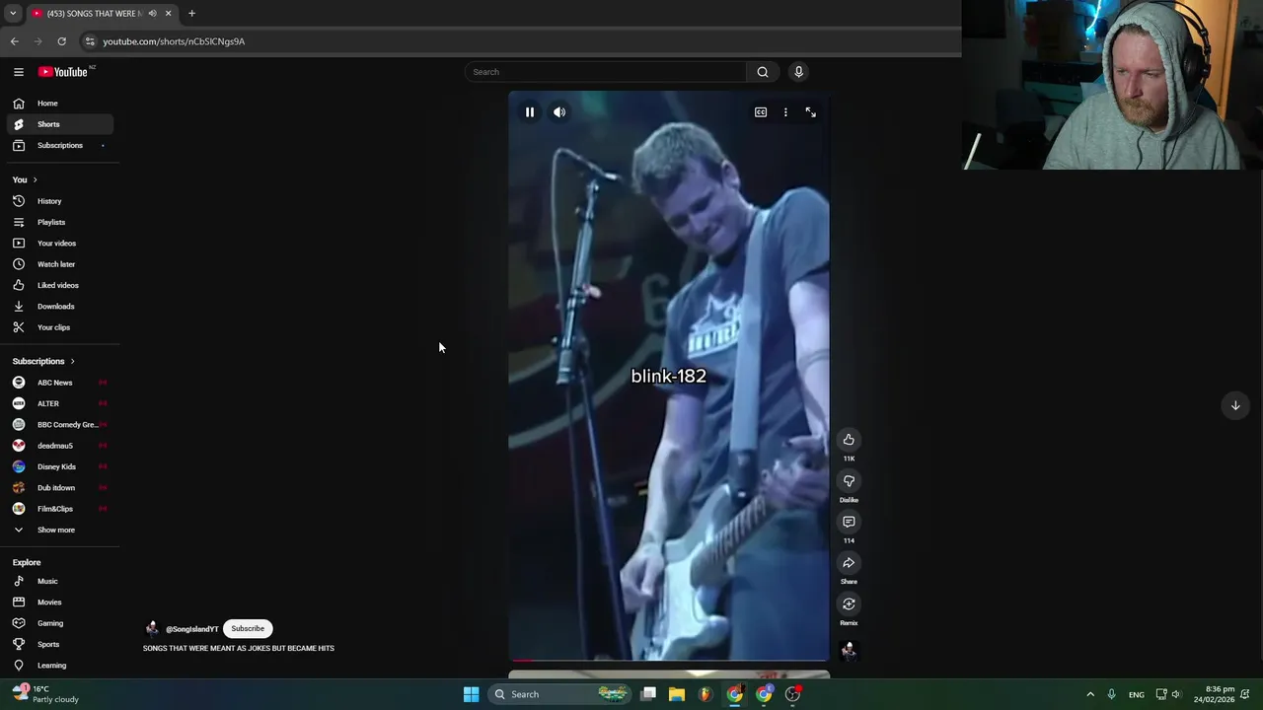The image size is (1263, 710).
Task: Expand the Subscriptions section header
Action: (43, 361)
